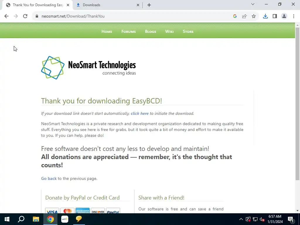Open Windows taskbar search
300x225 pixels.
pos(21,219)
